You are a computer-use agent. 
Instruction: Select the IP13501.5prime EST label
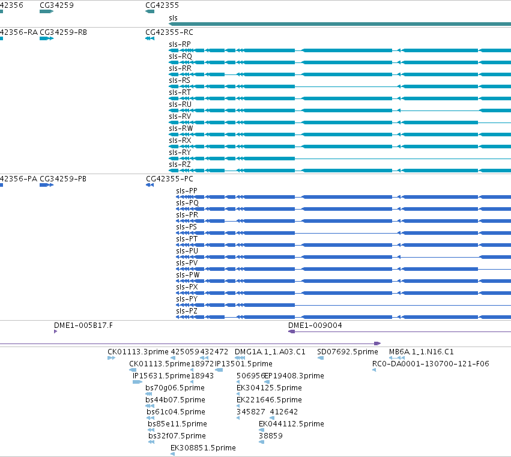pos(244,364)
